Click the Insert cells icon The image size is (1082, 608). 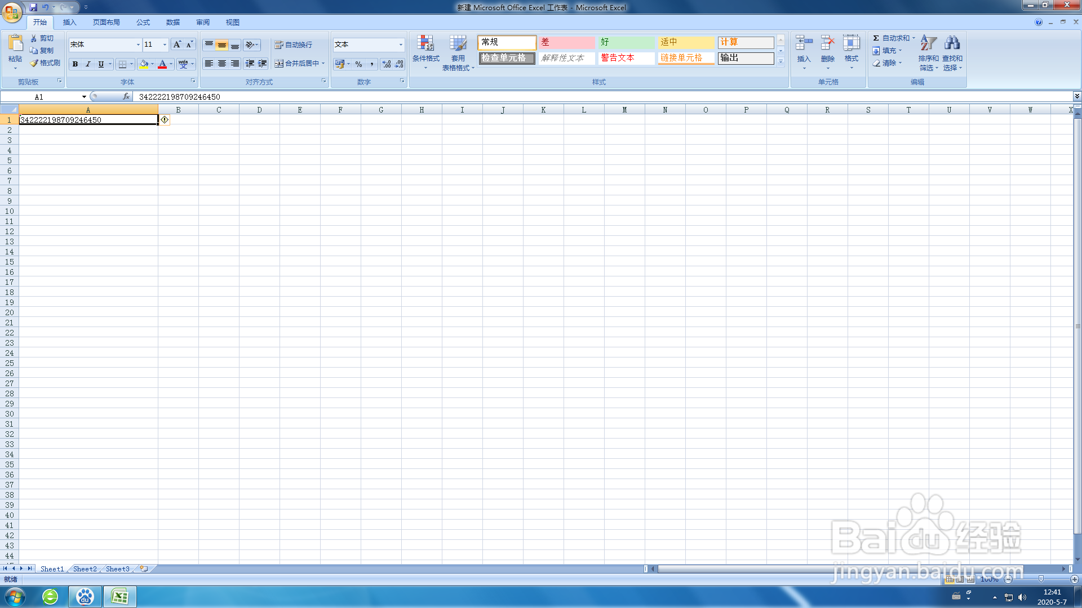coord(804,44)
